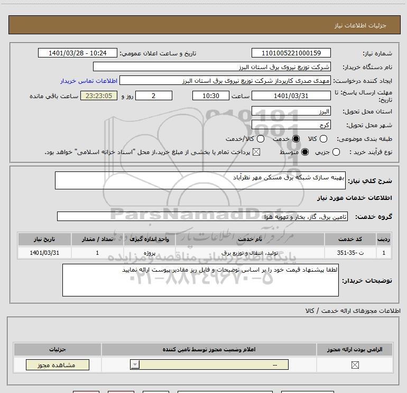Viewport: 407px width, 393px height.
Task: Click the تاریخ نیاز column header
Action: [x=44, y=239]
